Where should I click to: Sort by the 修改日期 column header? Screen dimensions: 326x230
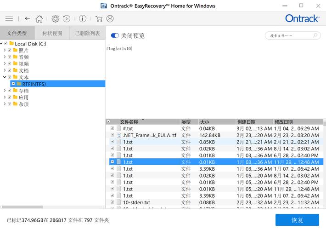click(298, 121)
